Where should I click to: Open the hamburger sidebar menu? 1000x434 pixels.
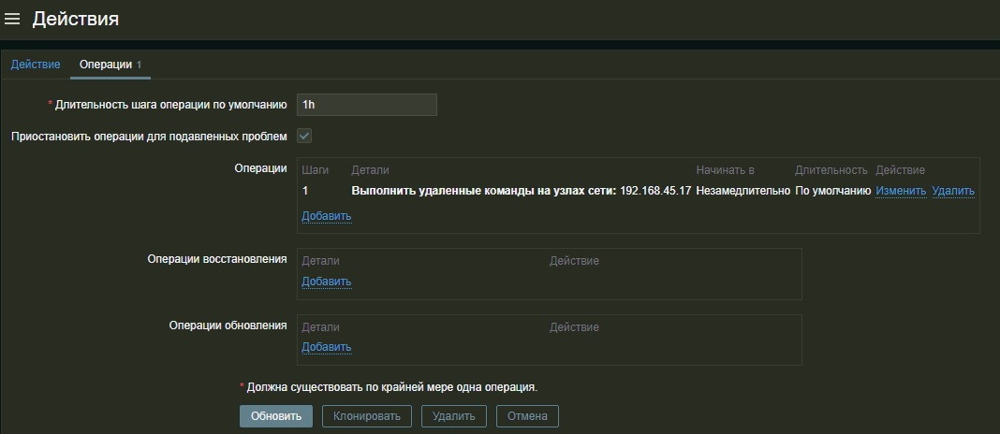(x=12, y=19)
